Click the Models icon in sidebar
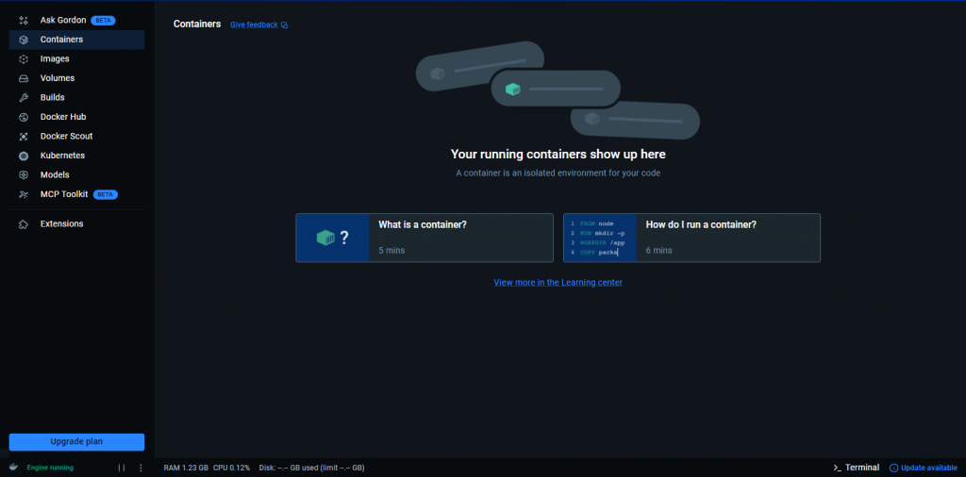 click(24, 174)
